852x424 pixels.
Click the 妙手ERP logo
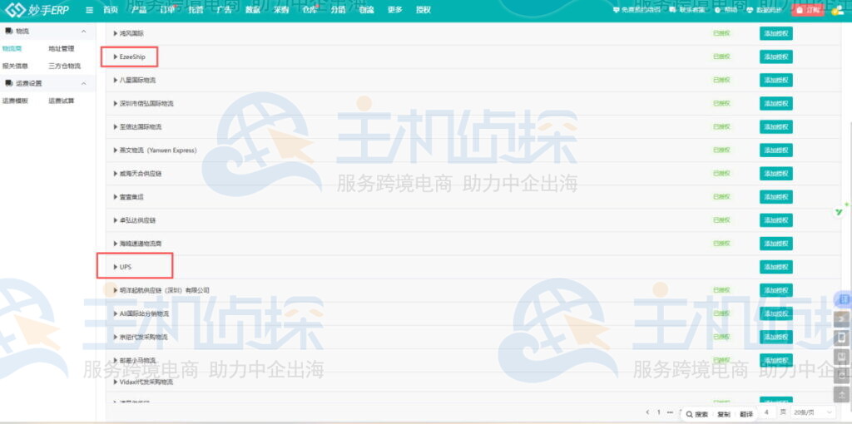point(37,10)
